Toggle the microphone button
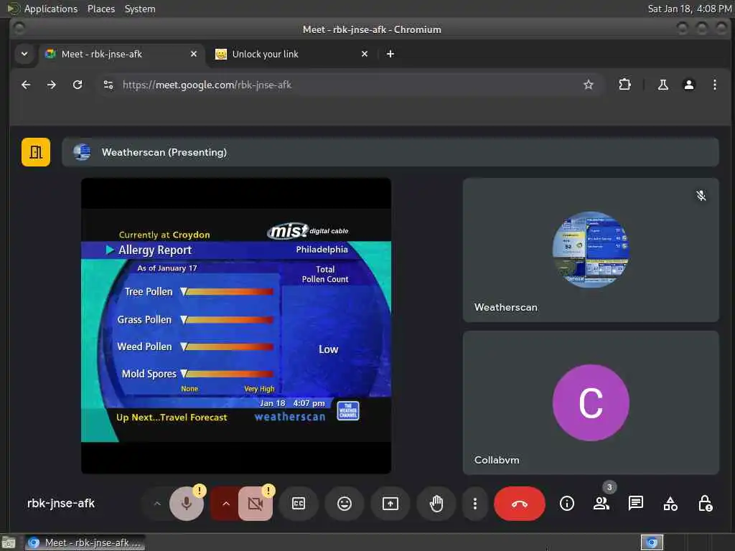 [187, 504]
